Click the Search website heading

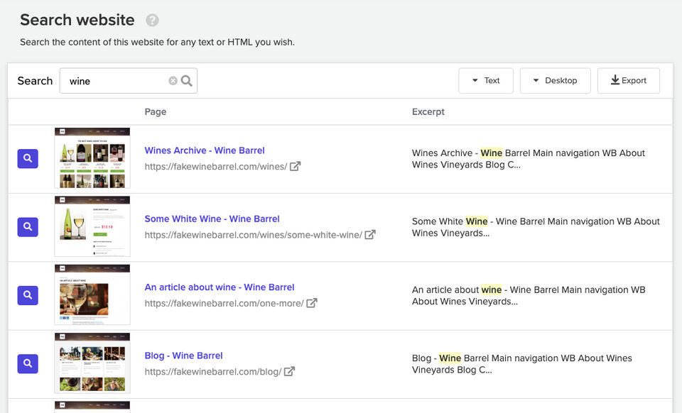point(77,20)
